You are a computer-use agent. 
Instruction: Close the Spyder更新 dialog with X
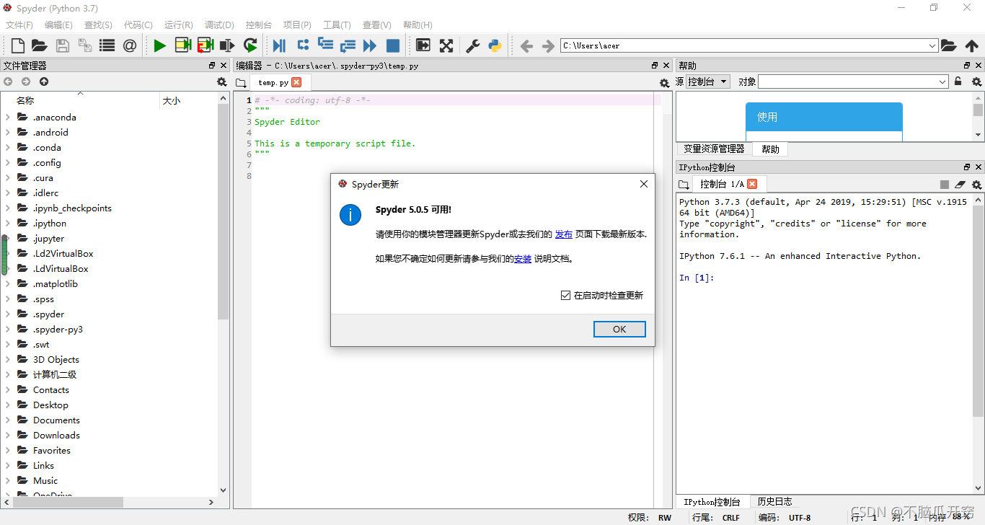(643, 184)
